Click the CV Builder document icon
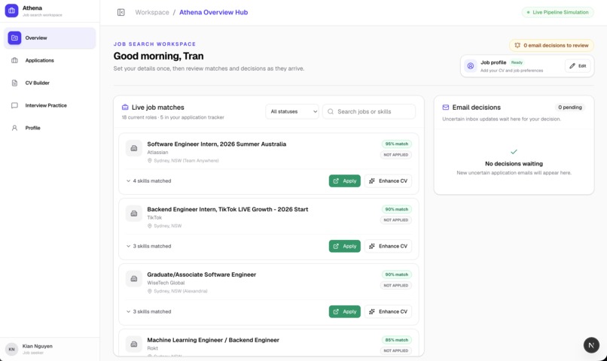The width and height of the screenshot is (607, 361). (15, 83)
